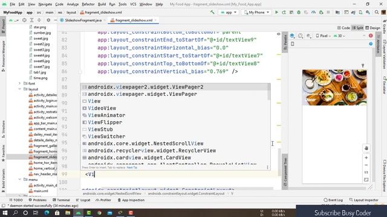Collapse the menu folder in project tree
Viewport: 387px width, 217px height.
coord(20,180)
